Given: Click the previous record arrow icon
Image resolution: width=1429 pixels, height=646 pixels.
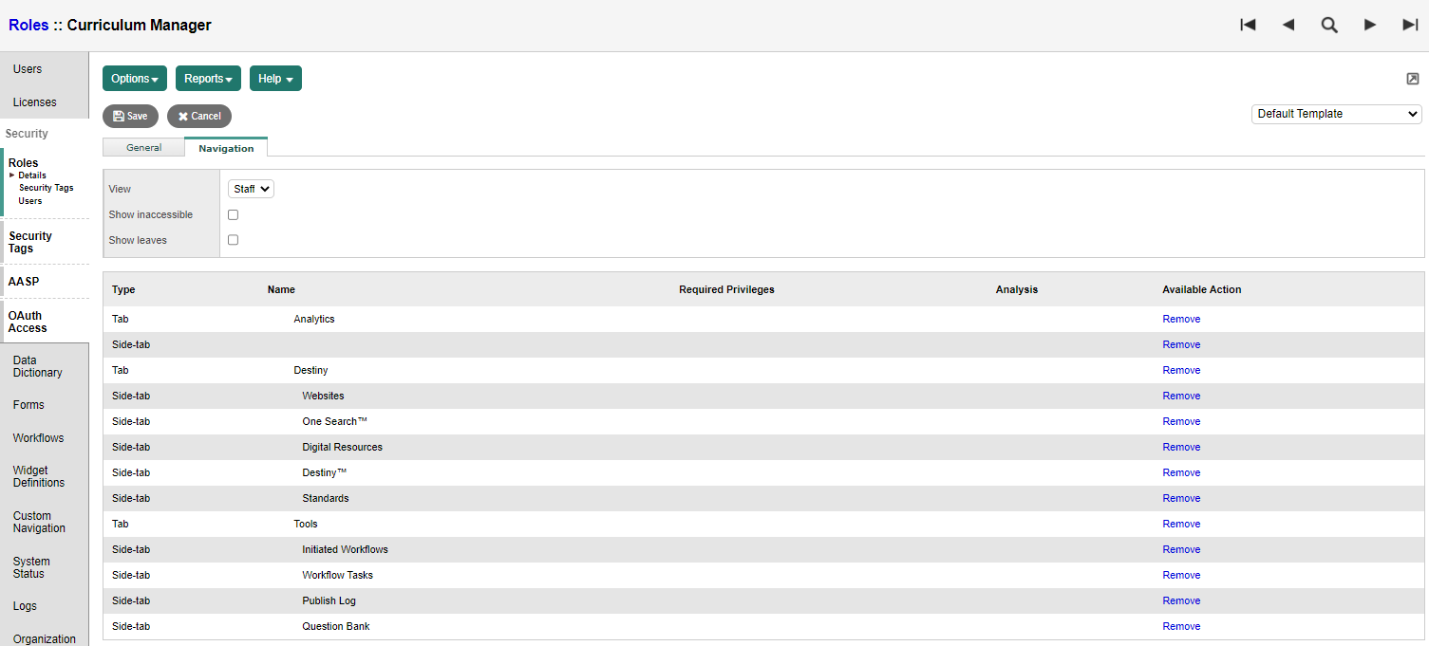Looking at the screenshot, I should point(1288,25).
